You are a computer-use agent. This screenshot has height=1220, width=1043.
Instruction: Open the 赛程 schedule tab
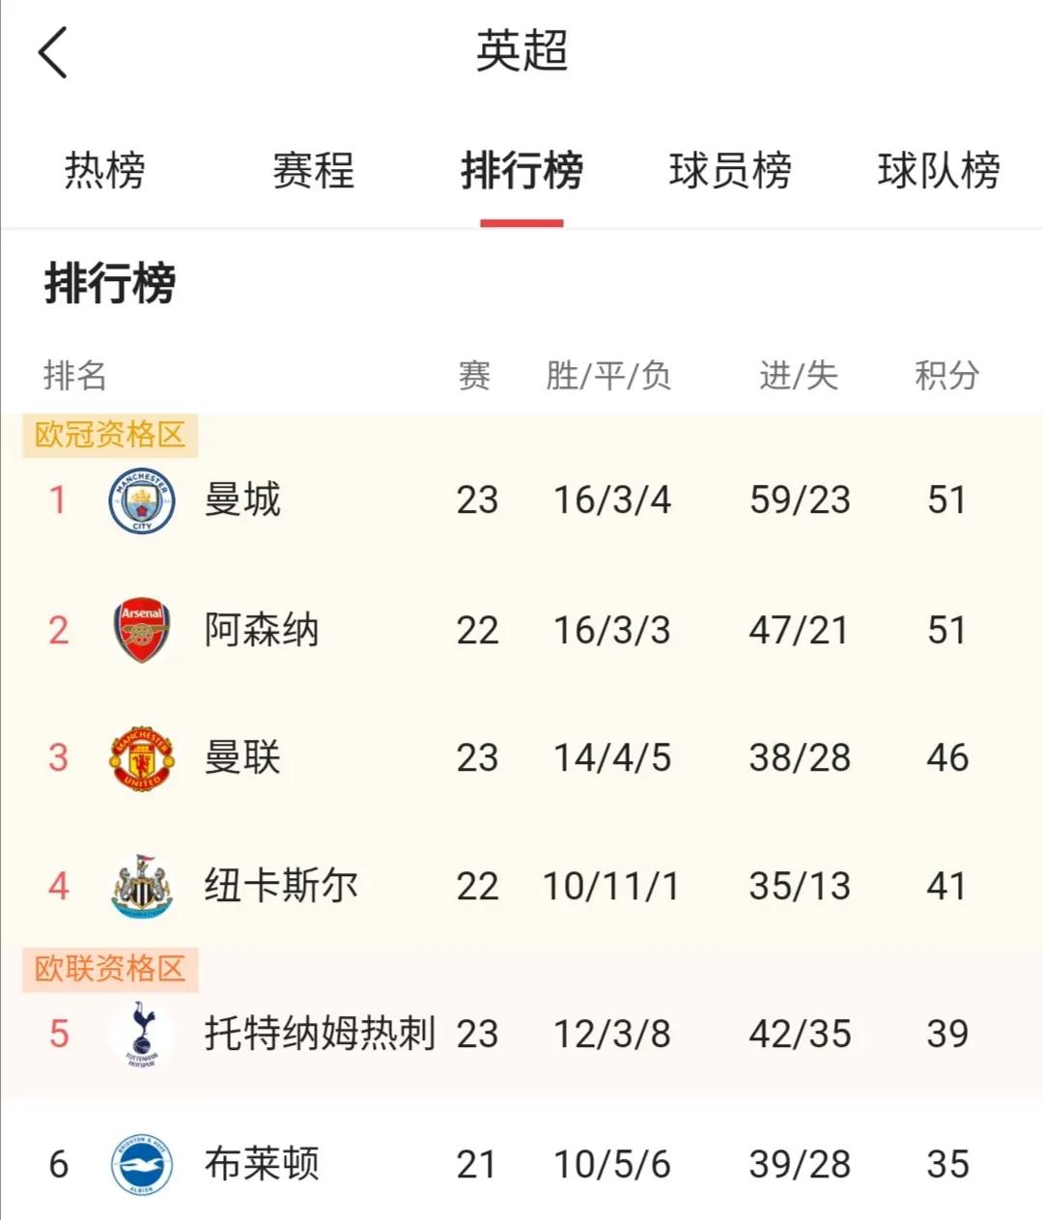[x=313, y=172]
